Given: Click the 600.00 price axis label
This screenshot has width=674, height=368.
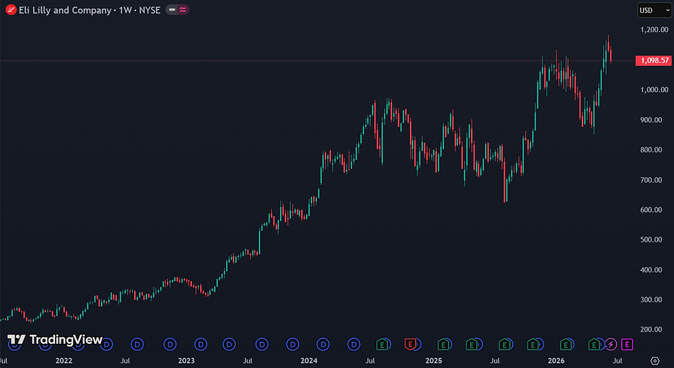Looking at the screenshot, I should coord(651,209).
